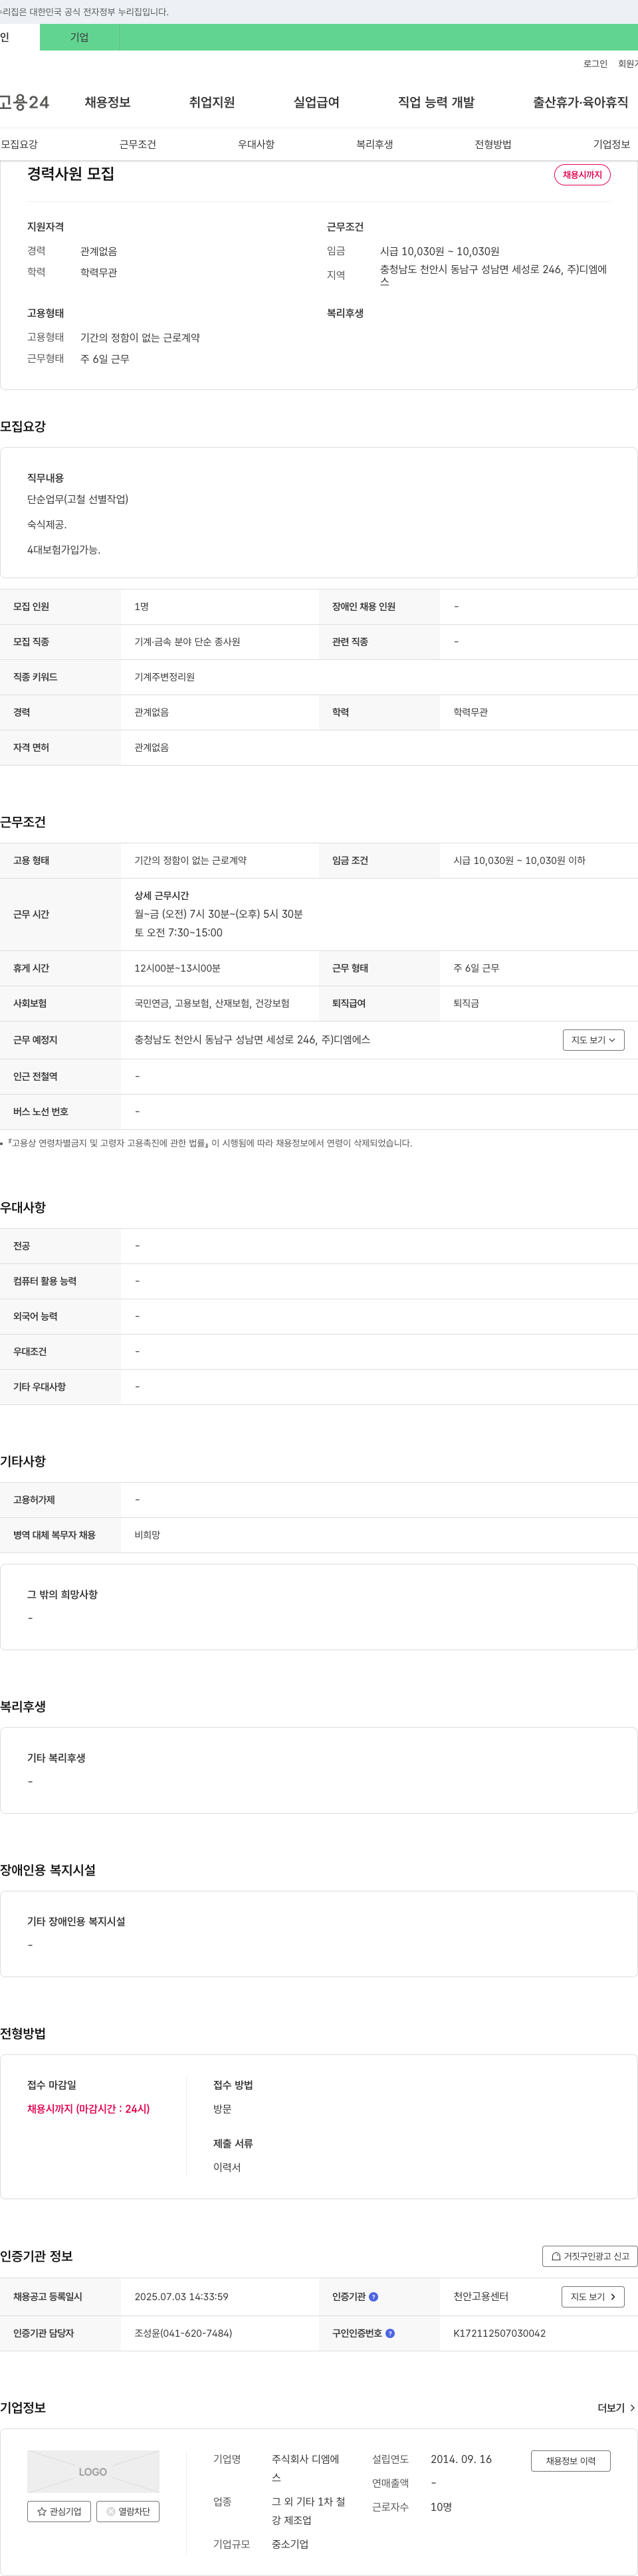This screenshot has height=2576, width=638.
Task: Click the 고용24 logo
Action: tap(24, 102)
